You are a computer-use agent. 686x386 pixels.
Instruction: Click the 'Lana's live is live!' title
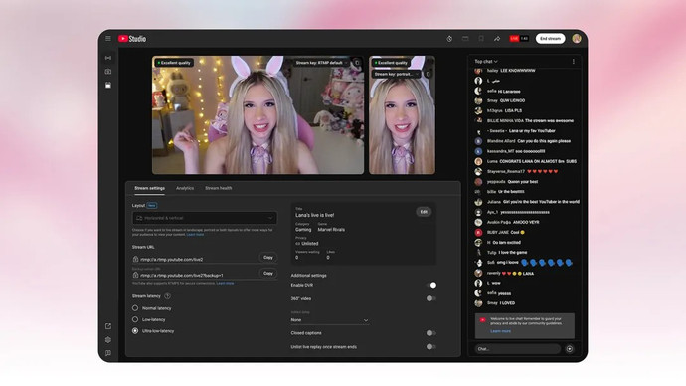coord(314,215)
